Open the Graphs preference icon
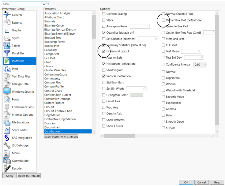Image resolution: width=225 pixels, height=186 pixels. (7, 30)
